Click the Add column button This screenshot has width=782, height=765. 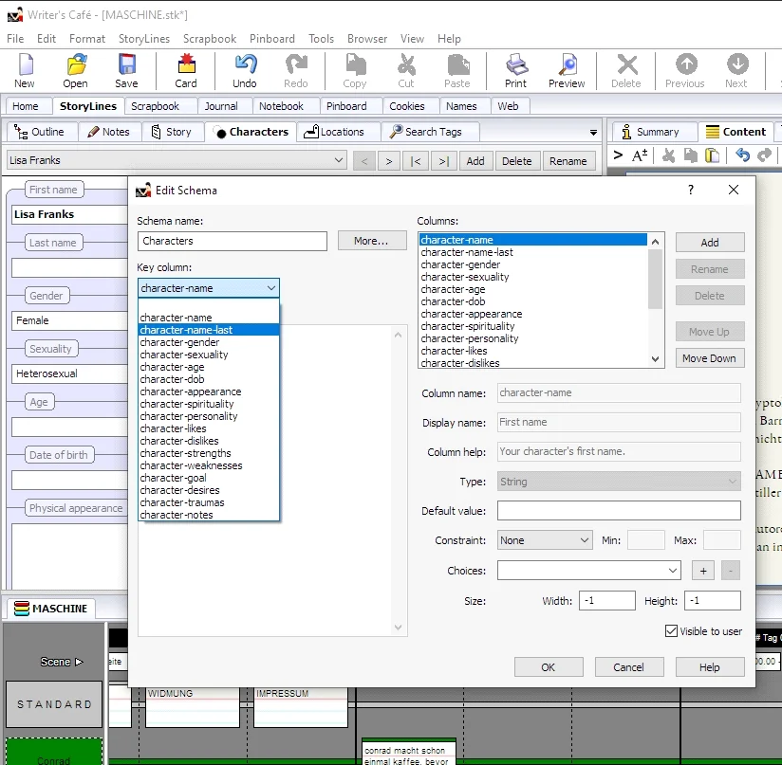pyautogui.click(x=710, y=243)
